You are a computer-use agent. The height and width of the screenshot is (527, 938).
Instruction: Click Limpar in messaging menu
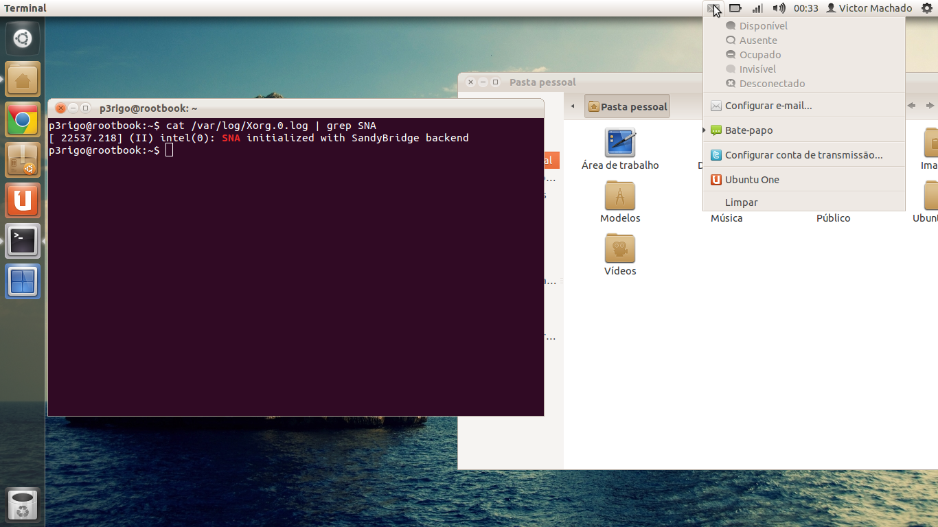742,202
